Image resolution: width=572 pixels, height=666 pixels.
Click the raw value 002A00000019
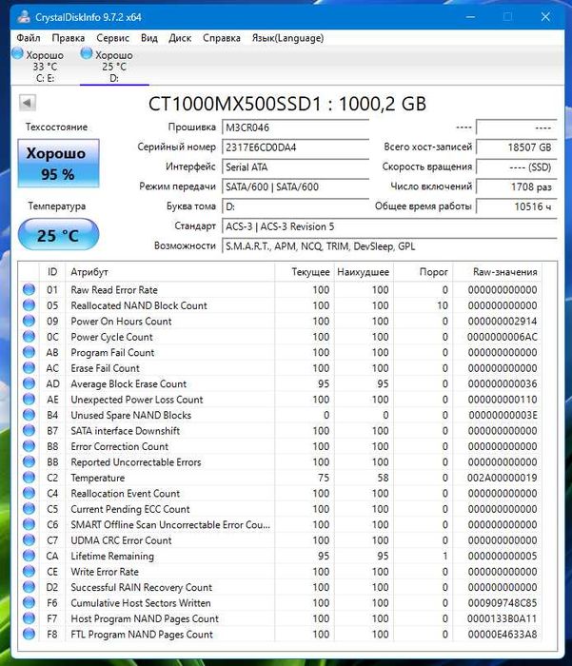(502, 478)
